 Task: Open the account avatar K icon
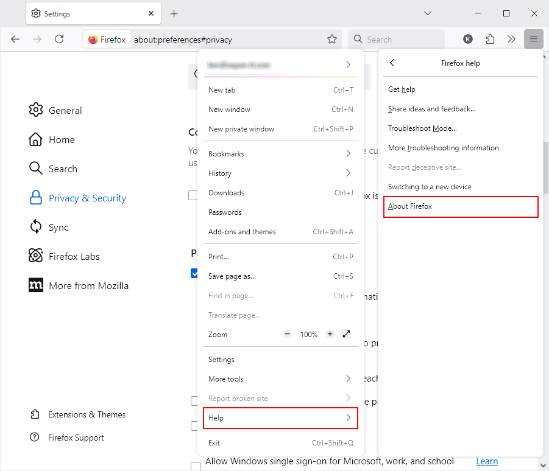468,39
